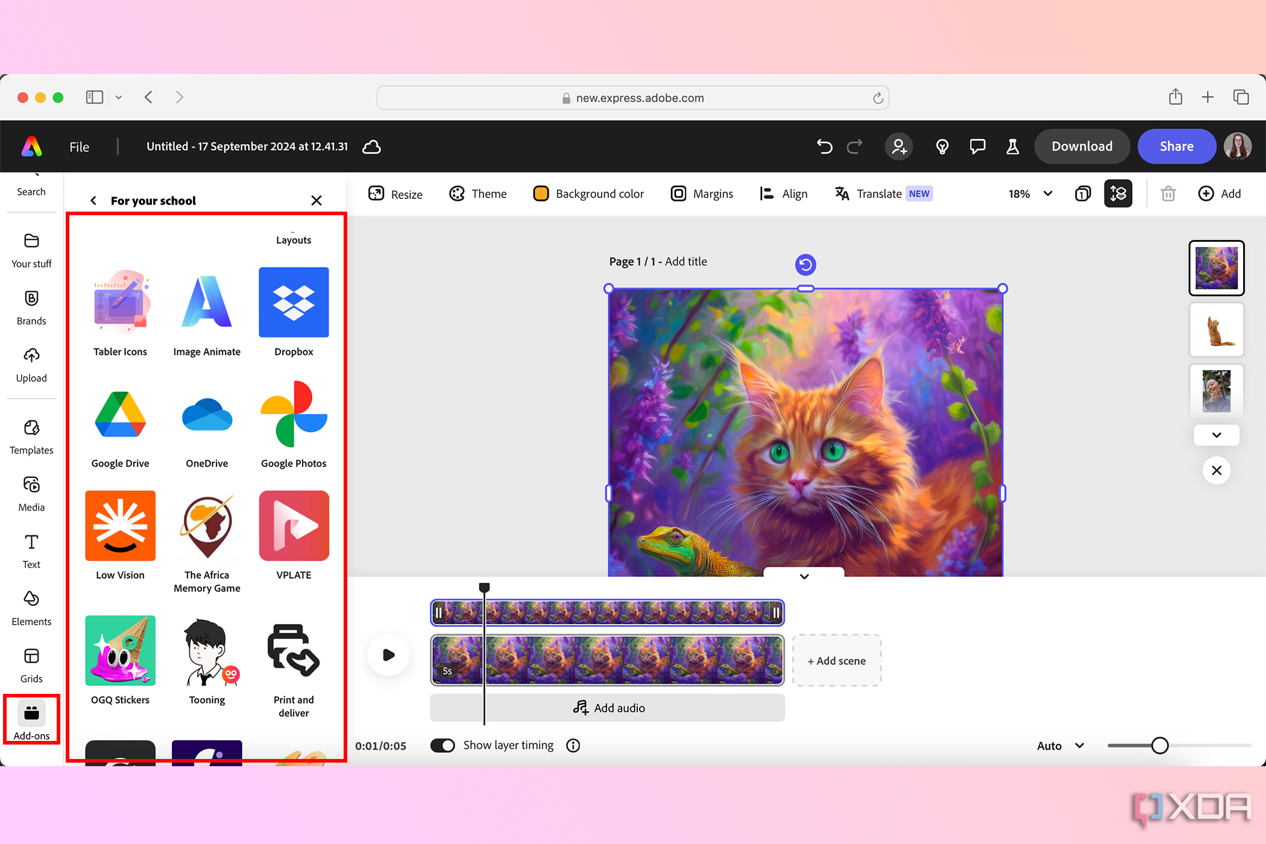Collapse the canvas with bottom chevron
The height and width of the screenshot is (844, 1266).
(804, 576)
